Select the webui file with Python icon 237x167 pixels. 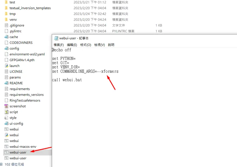click(6, 135)
